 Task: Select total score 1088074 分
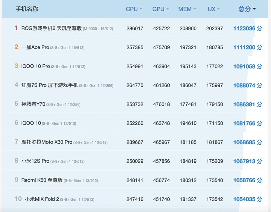[248, 85]
